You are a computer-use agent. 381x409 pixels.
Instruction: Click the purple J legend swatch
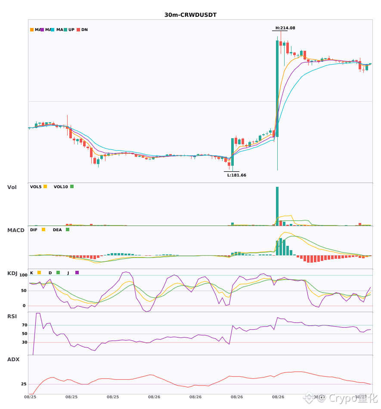[x=77, y=273]
